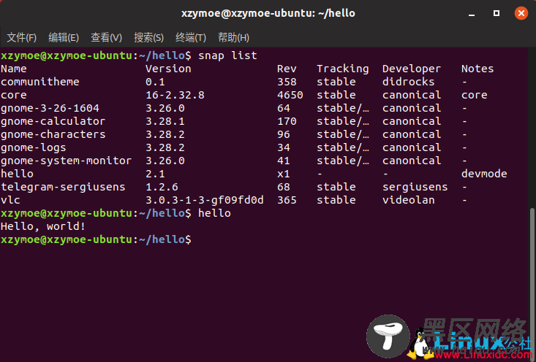The image size is (536, 362).
Task: Click the 'devmode' note of hello
Action: coord(484,174)
